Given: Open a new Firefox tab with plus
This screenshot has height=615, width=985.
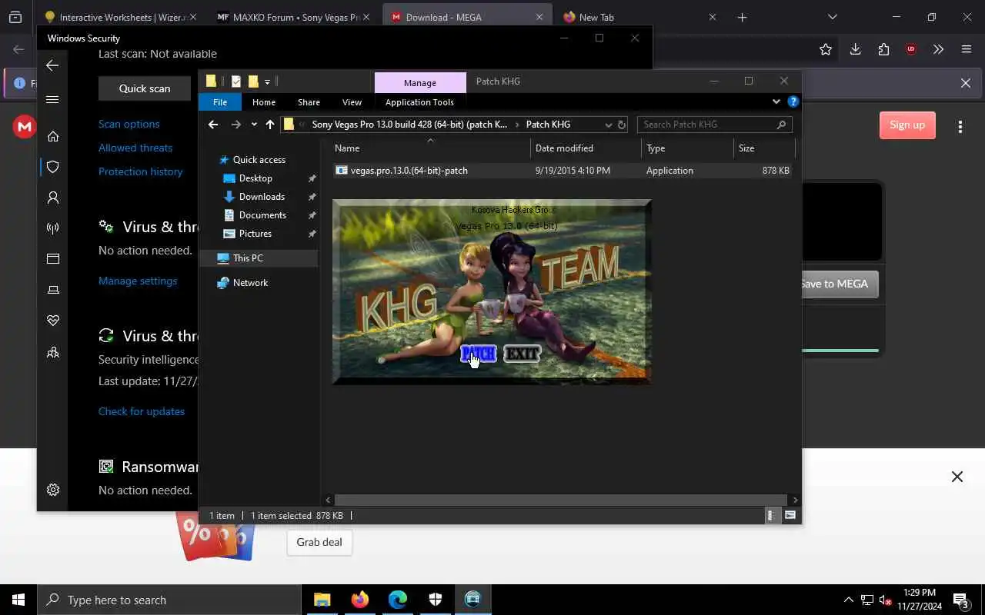Looking at the screenshot, I should click(x=742, y=17).
